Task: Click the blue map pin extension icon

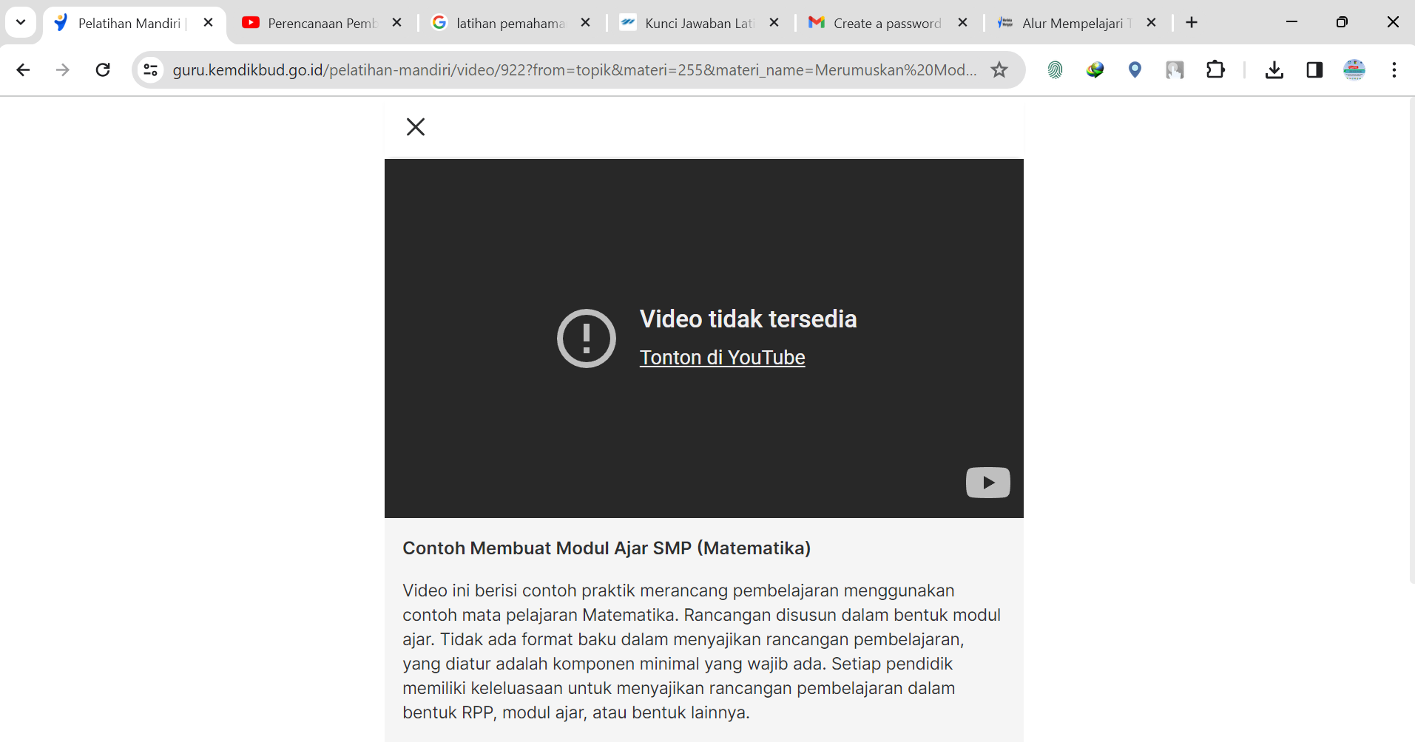Action: tap(1135, 70)
